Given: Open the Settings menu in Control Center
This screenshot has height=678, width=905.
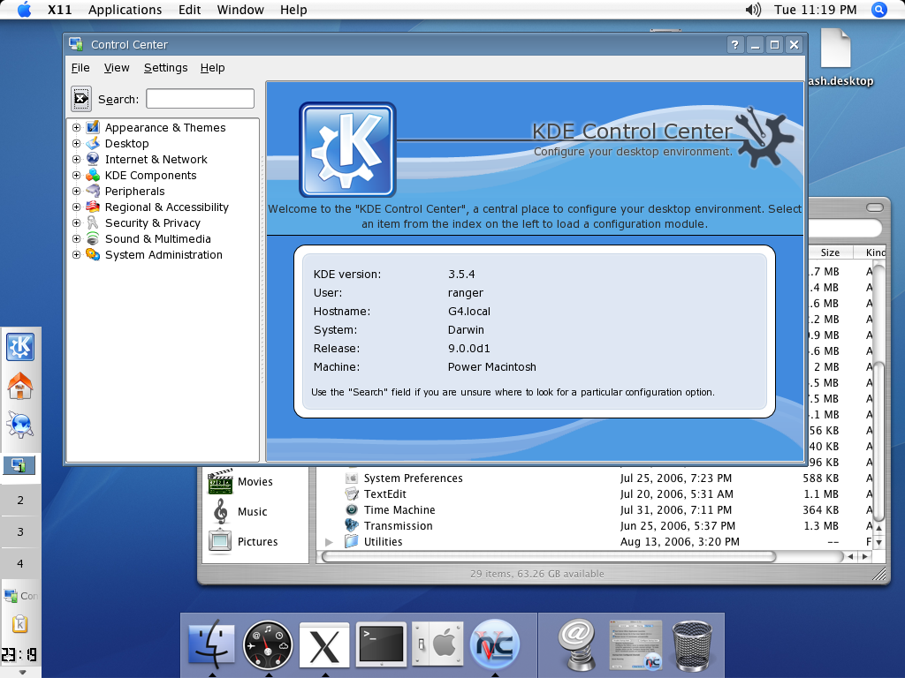Looking at the screenshot, I should click(165, 68).
